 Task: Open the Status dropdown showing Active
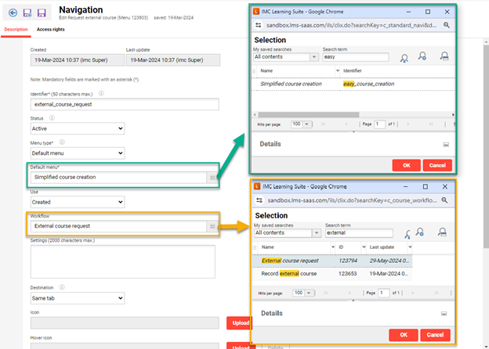(x=77, y=128)
